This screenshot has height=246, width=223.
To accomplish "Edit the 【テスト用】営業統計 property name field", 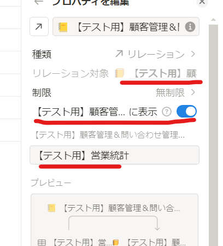I will pyautogui.click(x=114, y=155).
